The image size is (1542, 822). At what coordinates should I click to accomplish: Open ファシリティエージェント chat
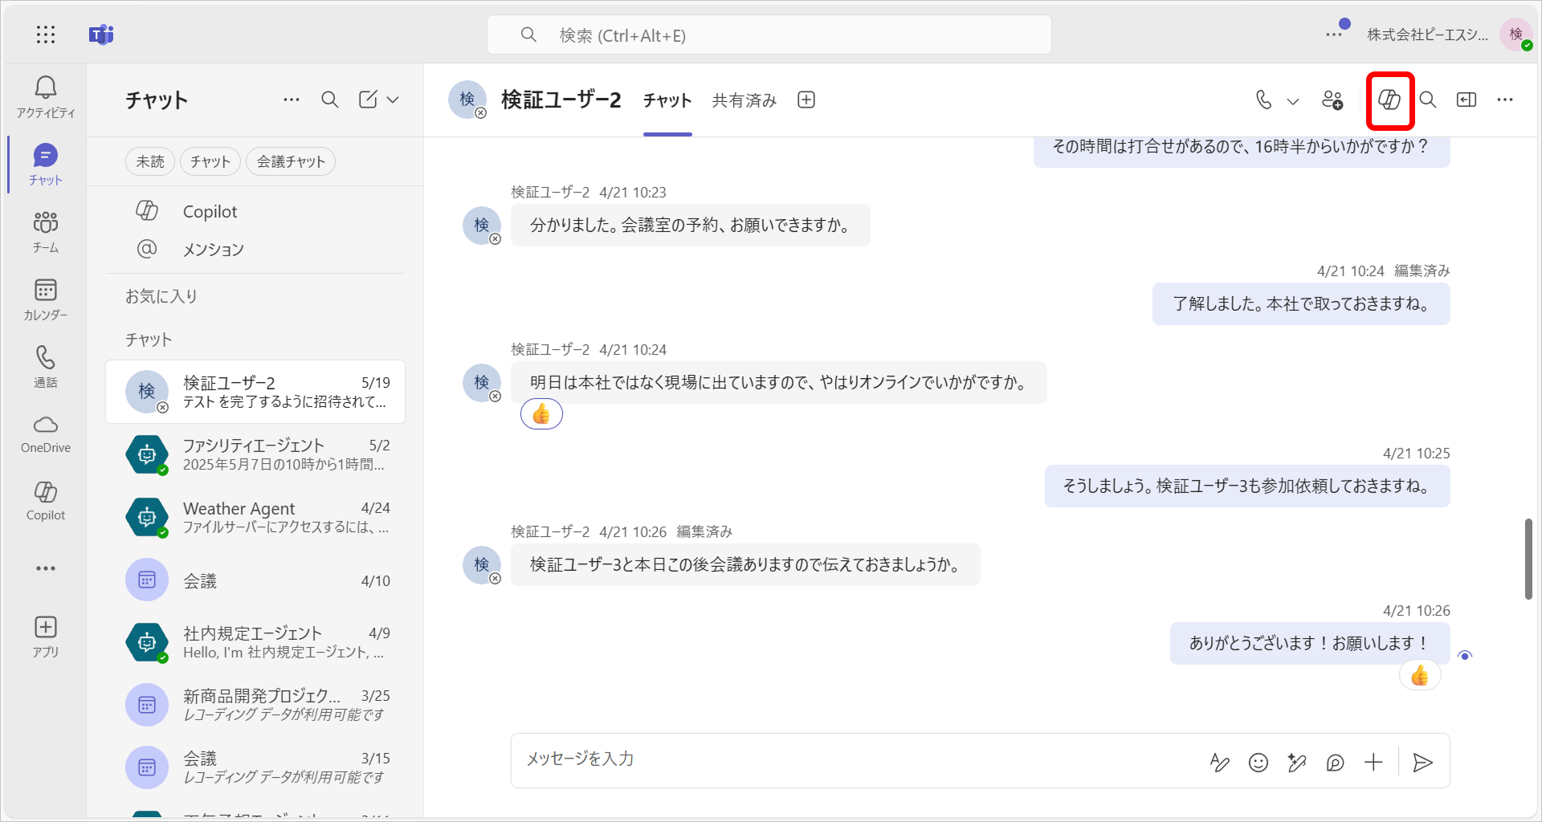255,454
